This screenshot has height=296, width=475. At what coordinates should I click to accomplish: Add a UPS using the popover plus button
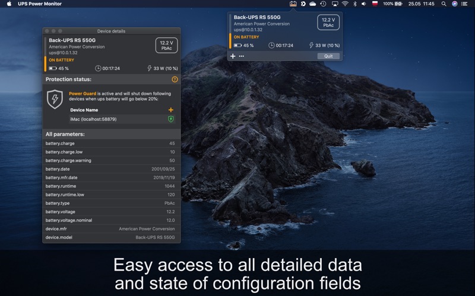click(x=233, y=56)
